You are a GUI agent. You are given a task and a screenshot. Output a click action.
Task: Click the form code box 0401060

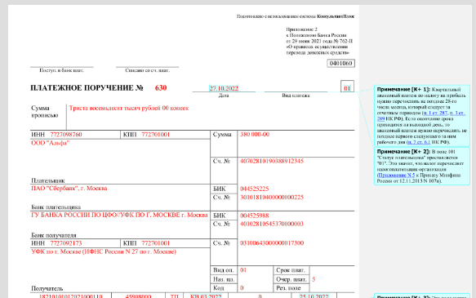tap(341, 63)
